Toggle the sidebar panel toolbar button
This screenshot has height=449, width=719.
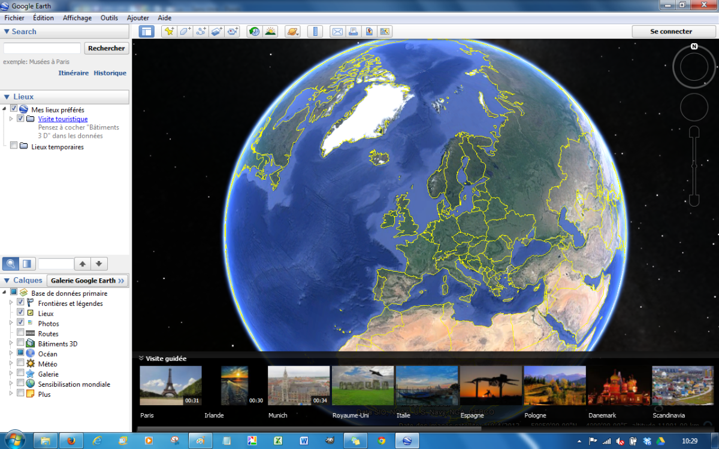(146, 32)
